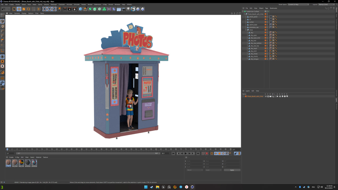Screen dimensions: 338x190
Task: Toggle the Z axis lock
Action: click(x=54, y=9)
